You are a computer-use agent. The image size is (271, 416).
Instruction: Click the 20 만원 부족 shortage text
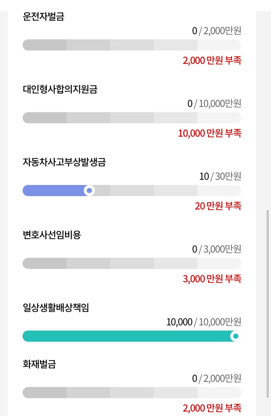(218, 206)
